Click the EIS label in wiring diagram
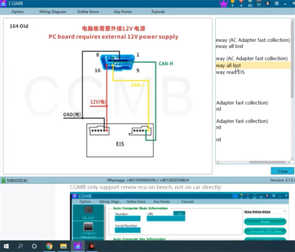The height and width of the screenshot is (252, 295). coord(120,144)
